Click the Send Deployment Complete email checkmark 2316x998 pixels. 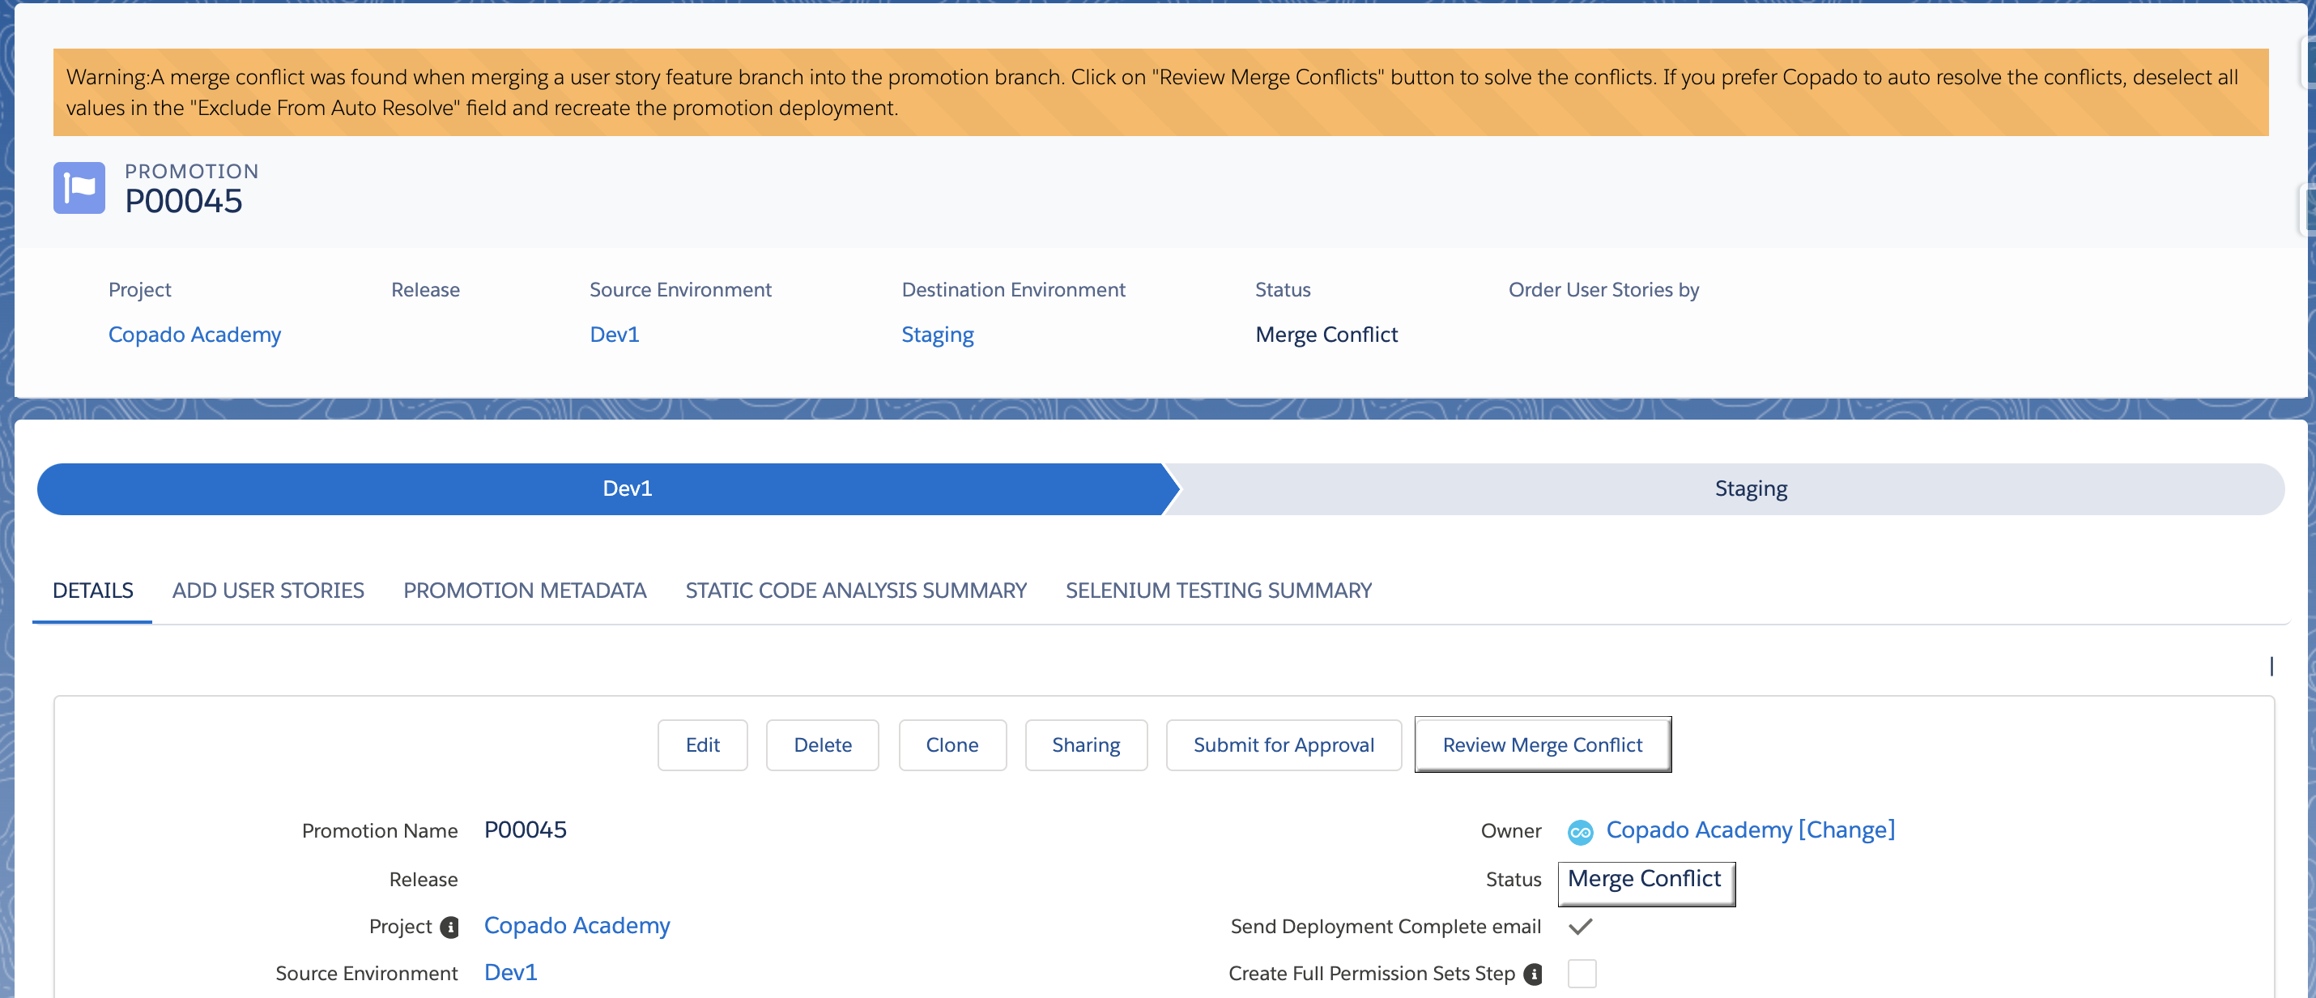click(x=1580, y=926)
